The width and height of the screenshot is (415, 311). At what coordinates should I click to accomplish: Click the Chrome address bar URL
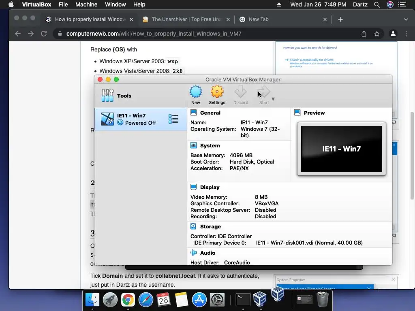click(x=154, y=34)
